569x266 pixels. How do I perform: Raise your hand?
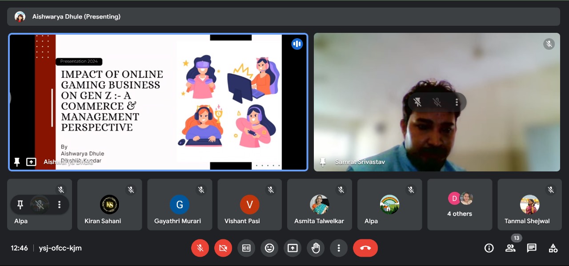tap(316, 248)
